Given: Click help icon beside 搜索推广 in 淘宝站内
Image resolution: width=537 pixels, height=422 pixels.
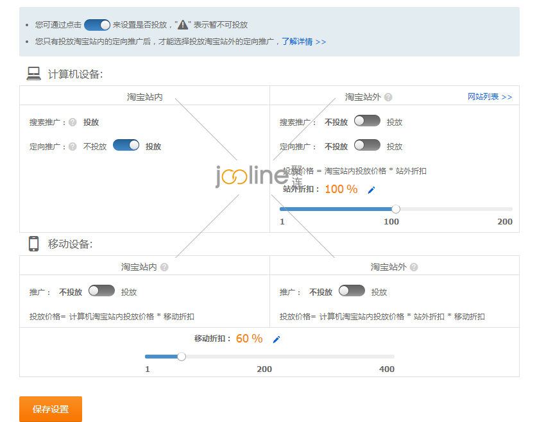Looking at the screenshot, I should 72,122.
